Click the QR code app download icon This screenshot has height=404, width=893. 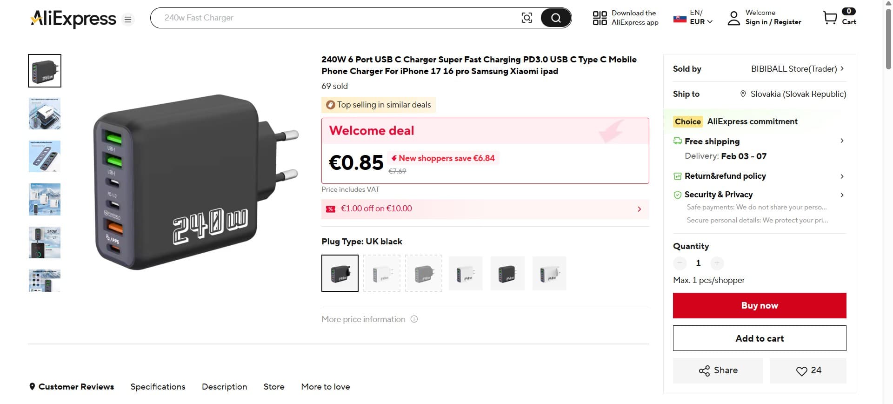point(600,18)
